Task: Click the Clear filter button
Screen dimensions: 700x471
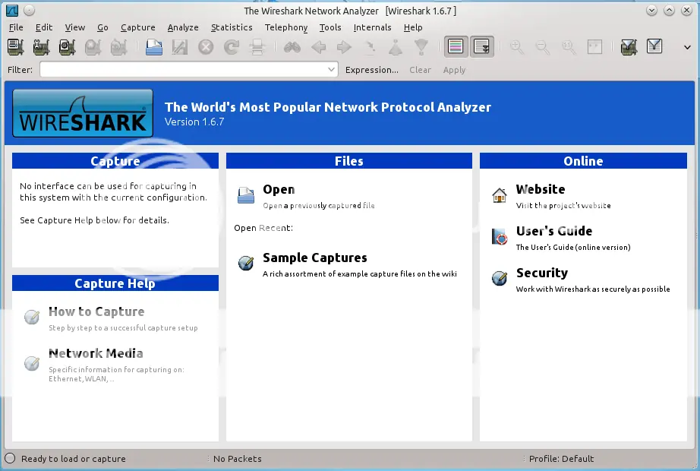Action: tap(420, 70)
